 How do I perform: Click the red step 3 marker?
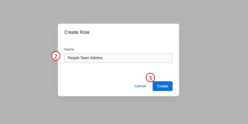(x=150, y=78)
